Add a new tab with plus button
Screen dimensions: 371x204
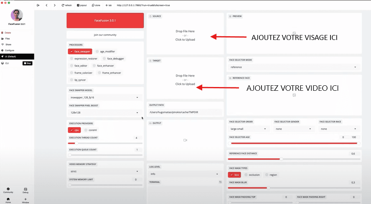click(108, 5)
